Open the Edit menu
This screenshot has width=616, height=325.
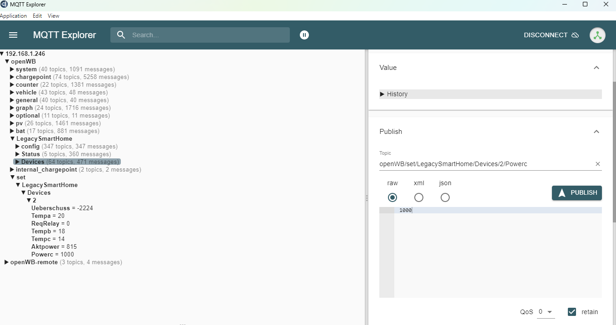point(37,16)
